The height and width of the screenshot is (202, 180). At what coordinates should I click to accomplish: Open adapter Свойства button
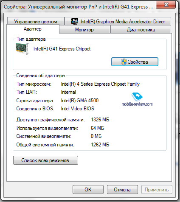point(135,62)
